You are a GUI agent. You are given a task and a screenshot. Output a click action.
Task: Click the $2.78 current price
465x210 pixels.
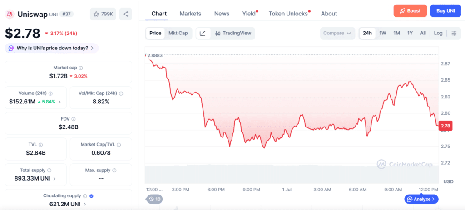[x=23, y=33]
